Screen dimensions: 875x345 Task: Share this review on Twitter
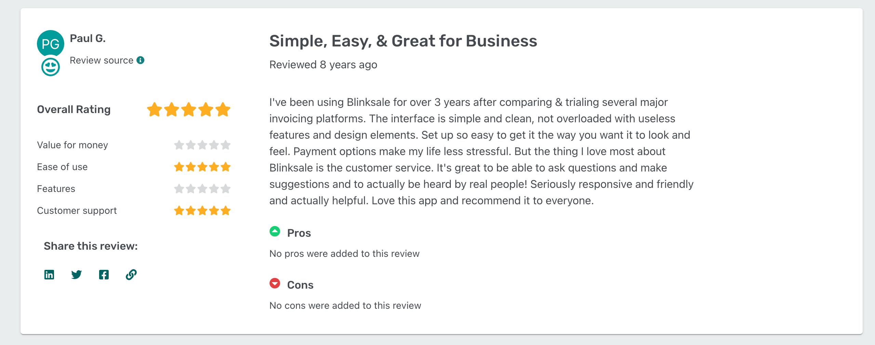tap(76, 274)
